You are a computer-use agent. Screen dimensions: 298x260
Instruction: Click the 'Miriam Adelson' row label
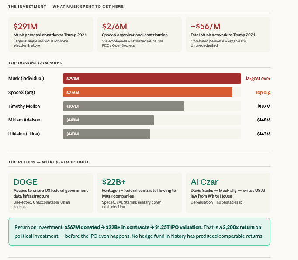[24, 120]
